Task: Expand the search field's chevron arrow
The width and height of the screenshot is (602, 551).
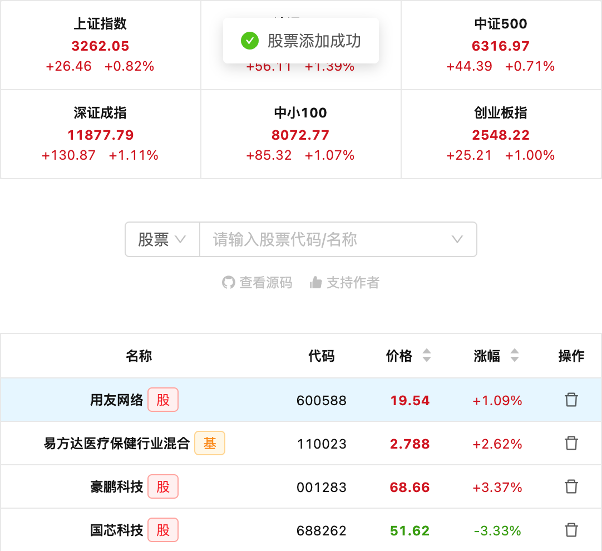Action: click(x=457, y=239)
